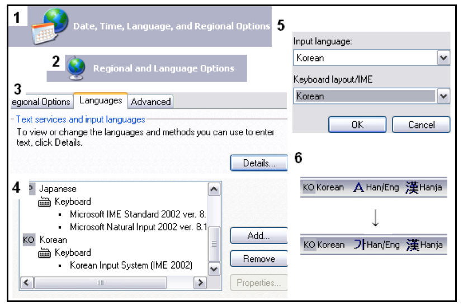Click Han/Eng label on the lower language bar

point(383,245)
